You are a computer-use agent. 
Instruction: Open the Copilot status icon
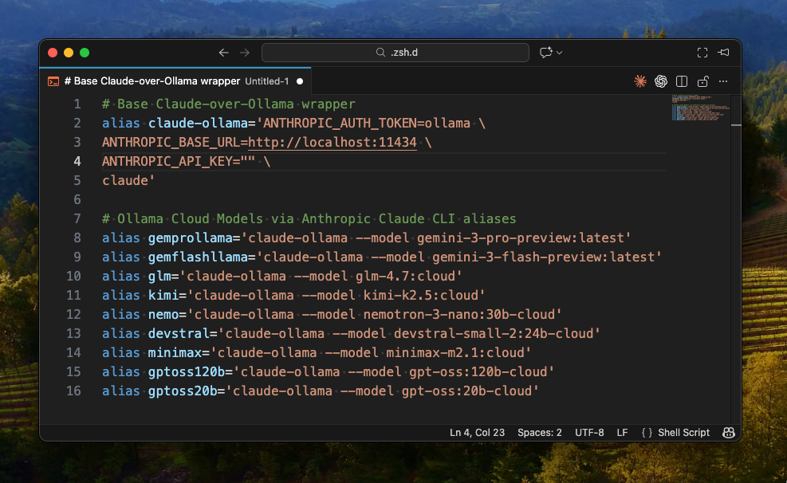[728, 432]
